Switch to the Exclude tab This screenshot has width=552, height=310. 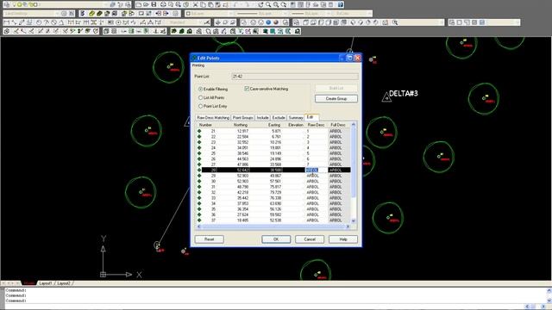point(279,118)
